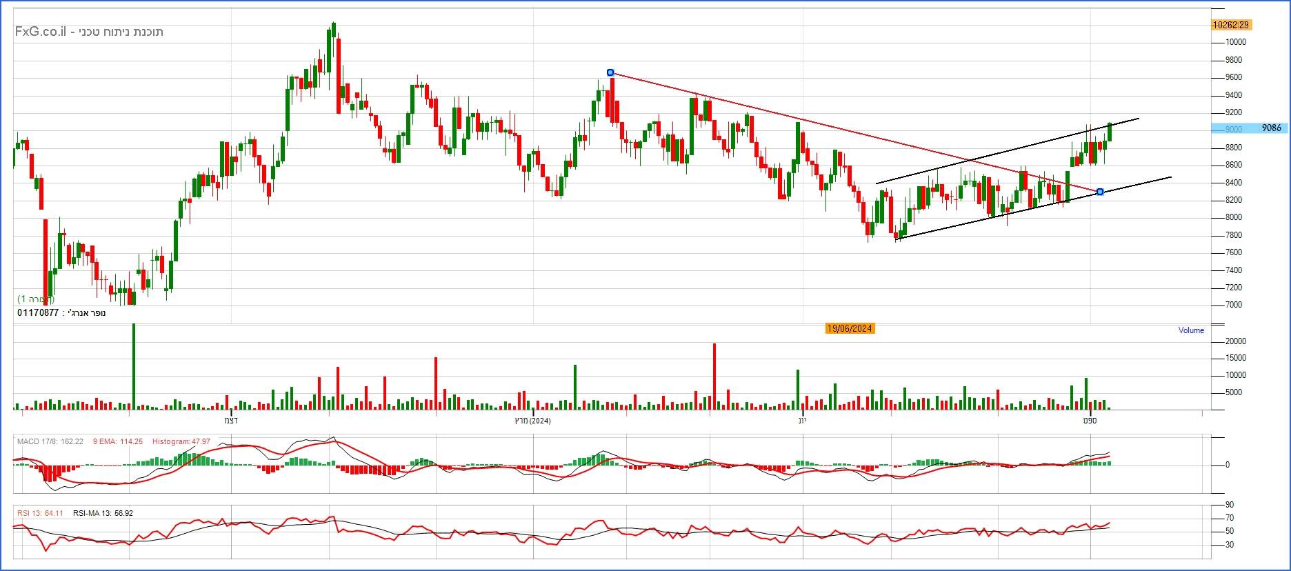Select the red descending trendline
This screenshot has height=571, width=1291.
(855, 132)
